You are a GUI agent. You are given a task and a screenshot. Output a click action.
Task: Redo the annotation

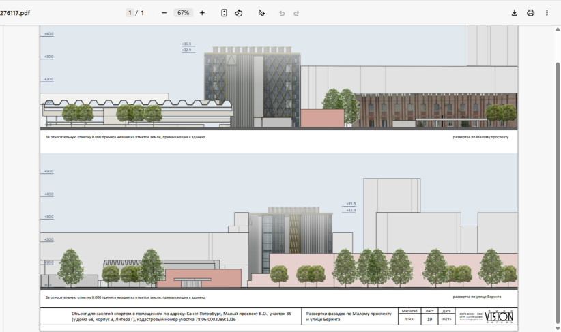tap(296, 13)
